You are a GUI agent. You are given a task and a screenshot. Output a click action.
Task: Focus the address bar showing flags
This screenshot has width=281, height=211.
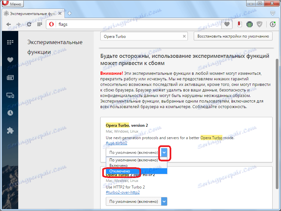point(139,24)
